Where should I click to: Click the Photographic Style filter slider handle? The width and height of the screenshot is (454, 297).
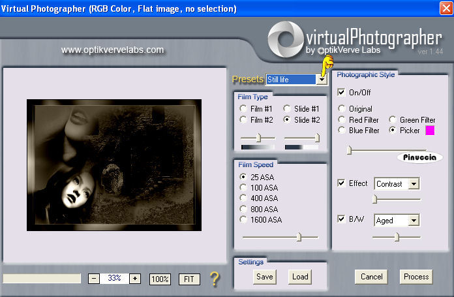click(349, 149)
